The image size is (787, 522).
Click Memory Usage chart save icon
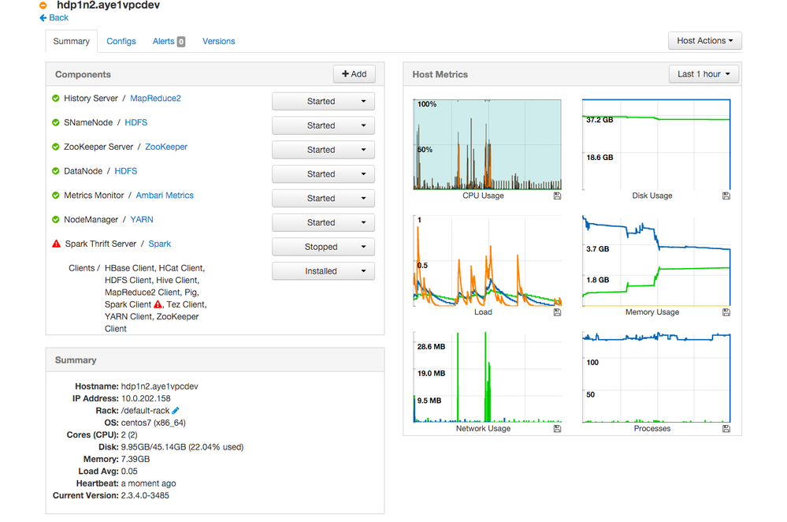(726, 312)
